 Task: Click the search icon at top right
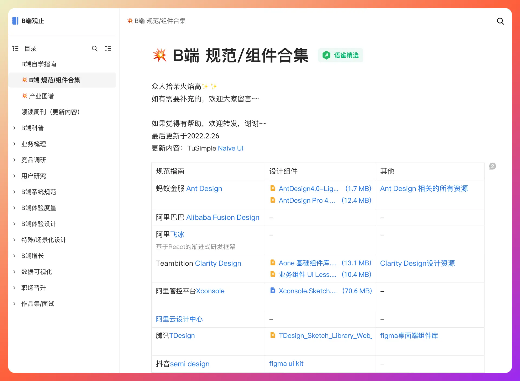(500, 21)
